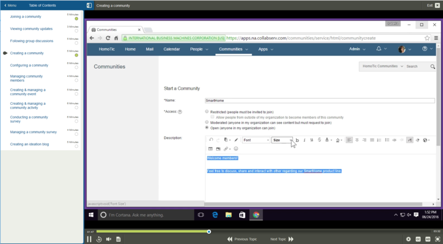Viewport: 443px width, 244px height.
Task: Open HomoTic Communities search scope dropdown
Action: [383, 66]
